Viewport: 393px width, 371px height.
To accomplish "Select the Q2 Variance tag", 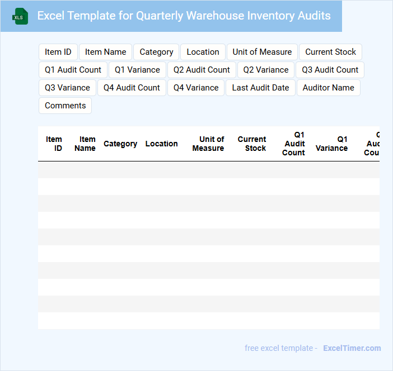I will pyautogui.click(x=266, y=70).
